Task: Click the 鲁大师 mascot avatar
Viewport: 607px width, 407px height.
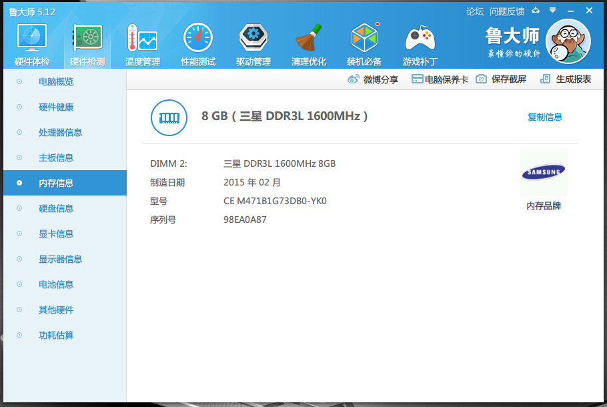Action: pos(568,41)
